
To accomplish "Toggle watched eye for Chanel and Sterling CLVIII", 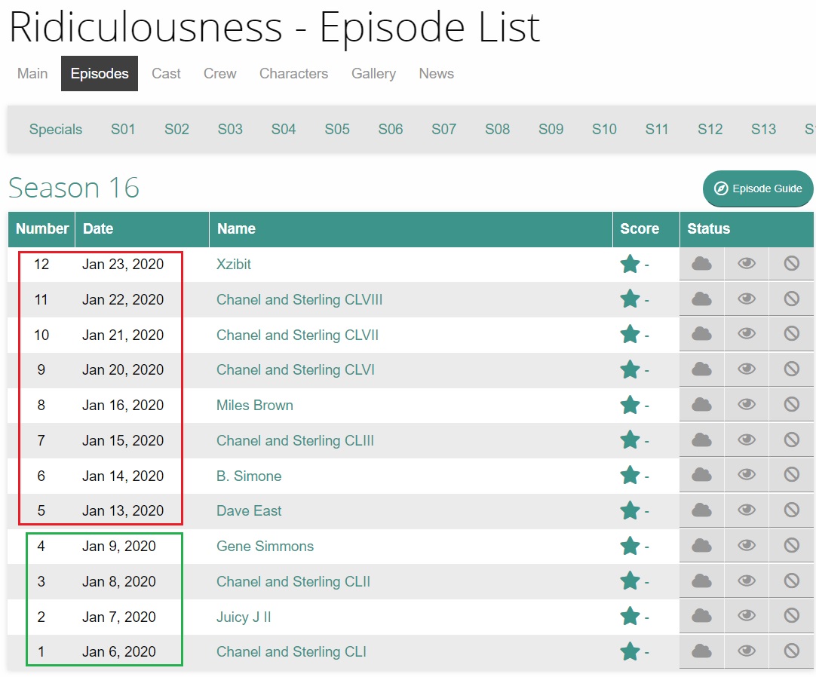I will click(x=747, y=299).
